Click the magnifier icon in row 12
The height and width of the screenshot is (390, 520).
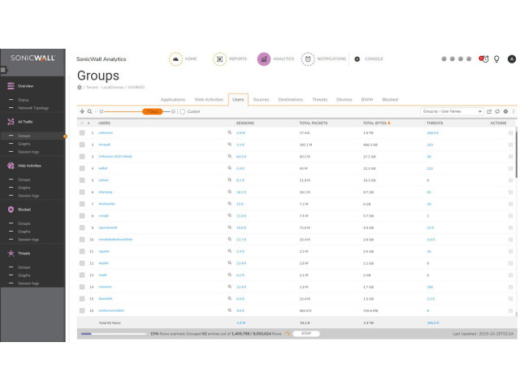[x=229, y=263]
